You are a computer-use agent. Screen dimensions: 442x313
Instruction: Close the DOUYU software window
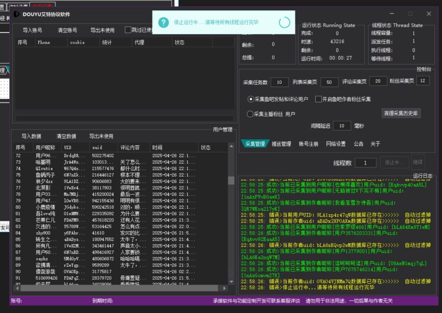[x=429, y=14]
